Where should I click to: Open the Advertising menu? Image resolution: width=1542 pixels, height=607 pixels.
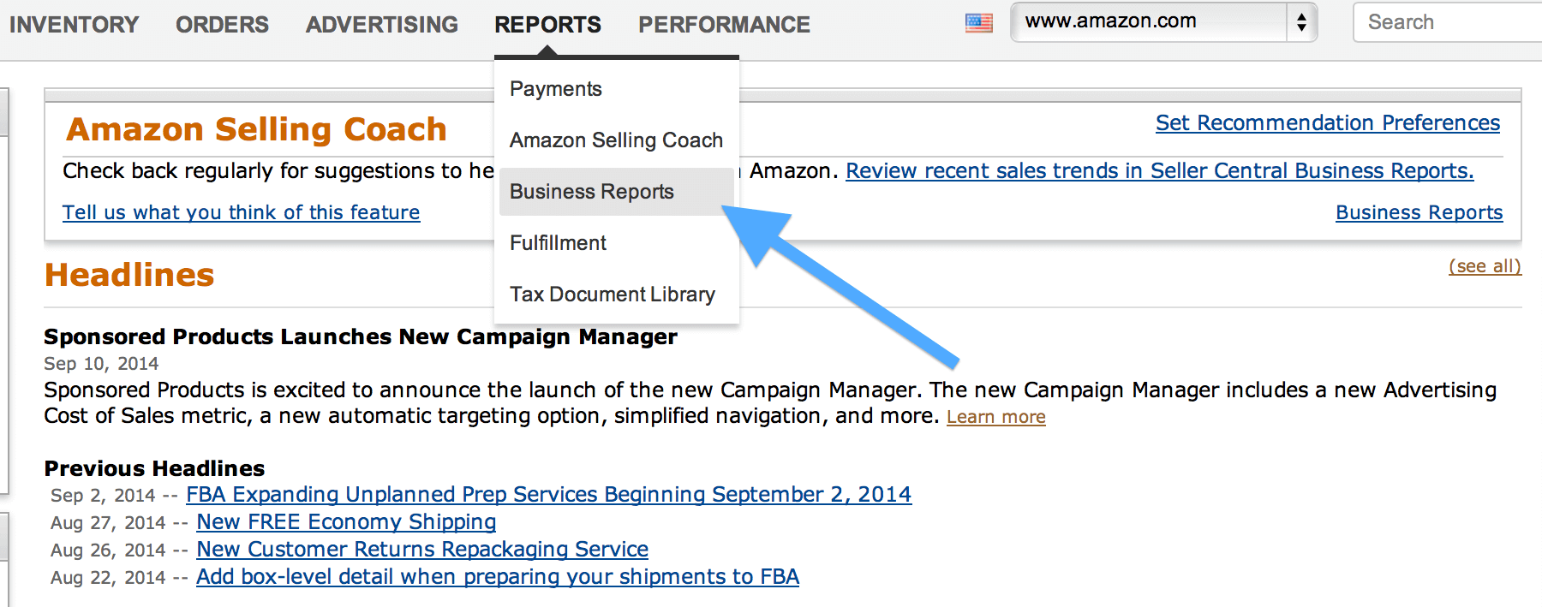[382, 25]
